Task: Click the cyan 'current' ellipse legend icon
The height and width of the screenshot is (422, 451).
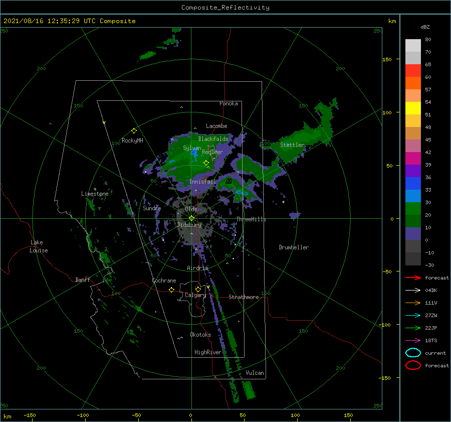Action: pos(413,353)
